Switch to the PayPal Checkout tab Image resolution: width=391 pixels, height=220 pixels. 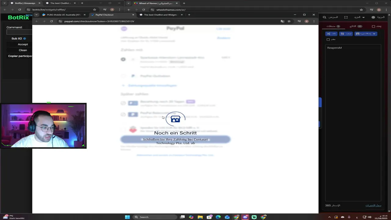click(x=113, y=15)
